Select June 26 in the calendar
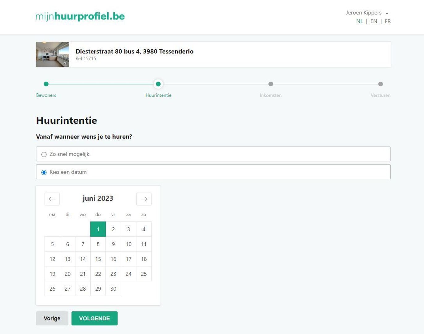Image resolution: width=424 pixels, height=334 pixels. coord(52,289)
